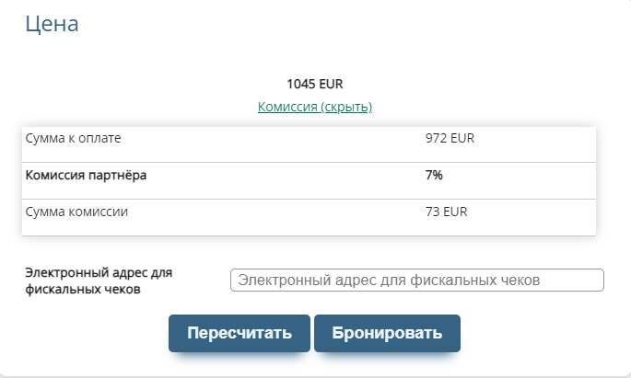631x378 pixels.
Task: Click the word Комиссия in the green link
Action: coord(286,107)
